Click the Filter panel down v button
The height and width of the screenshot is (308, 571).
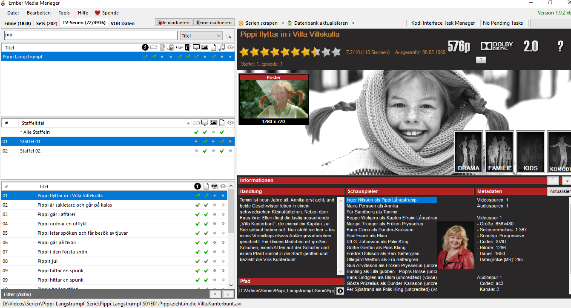point(228,294)
